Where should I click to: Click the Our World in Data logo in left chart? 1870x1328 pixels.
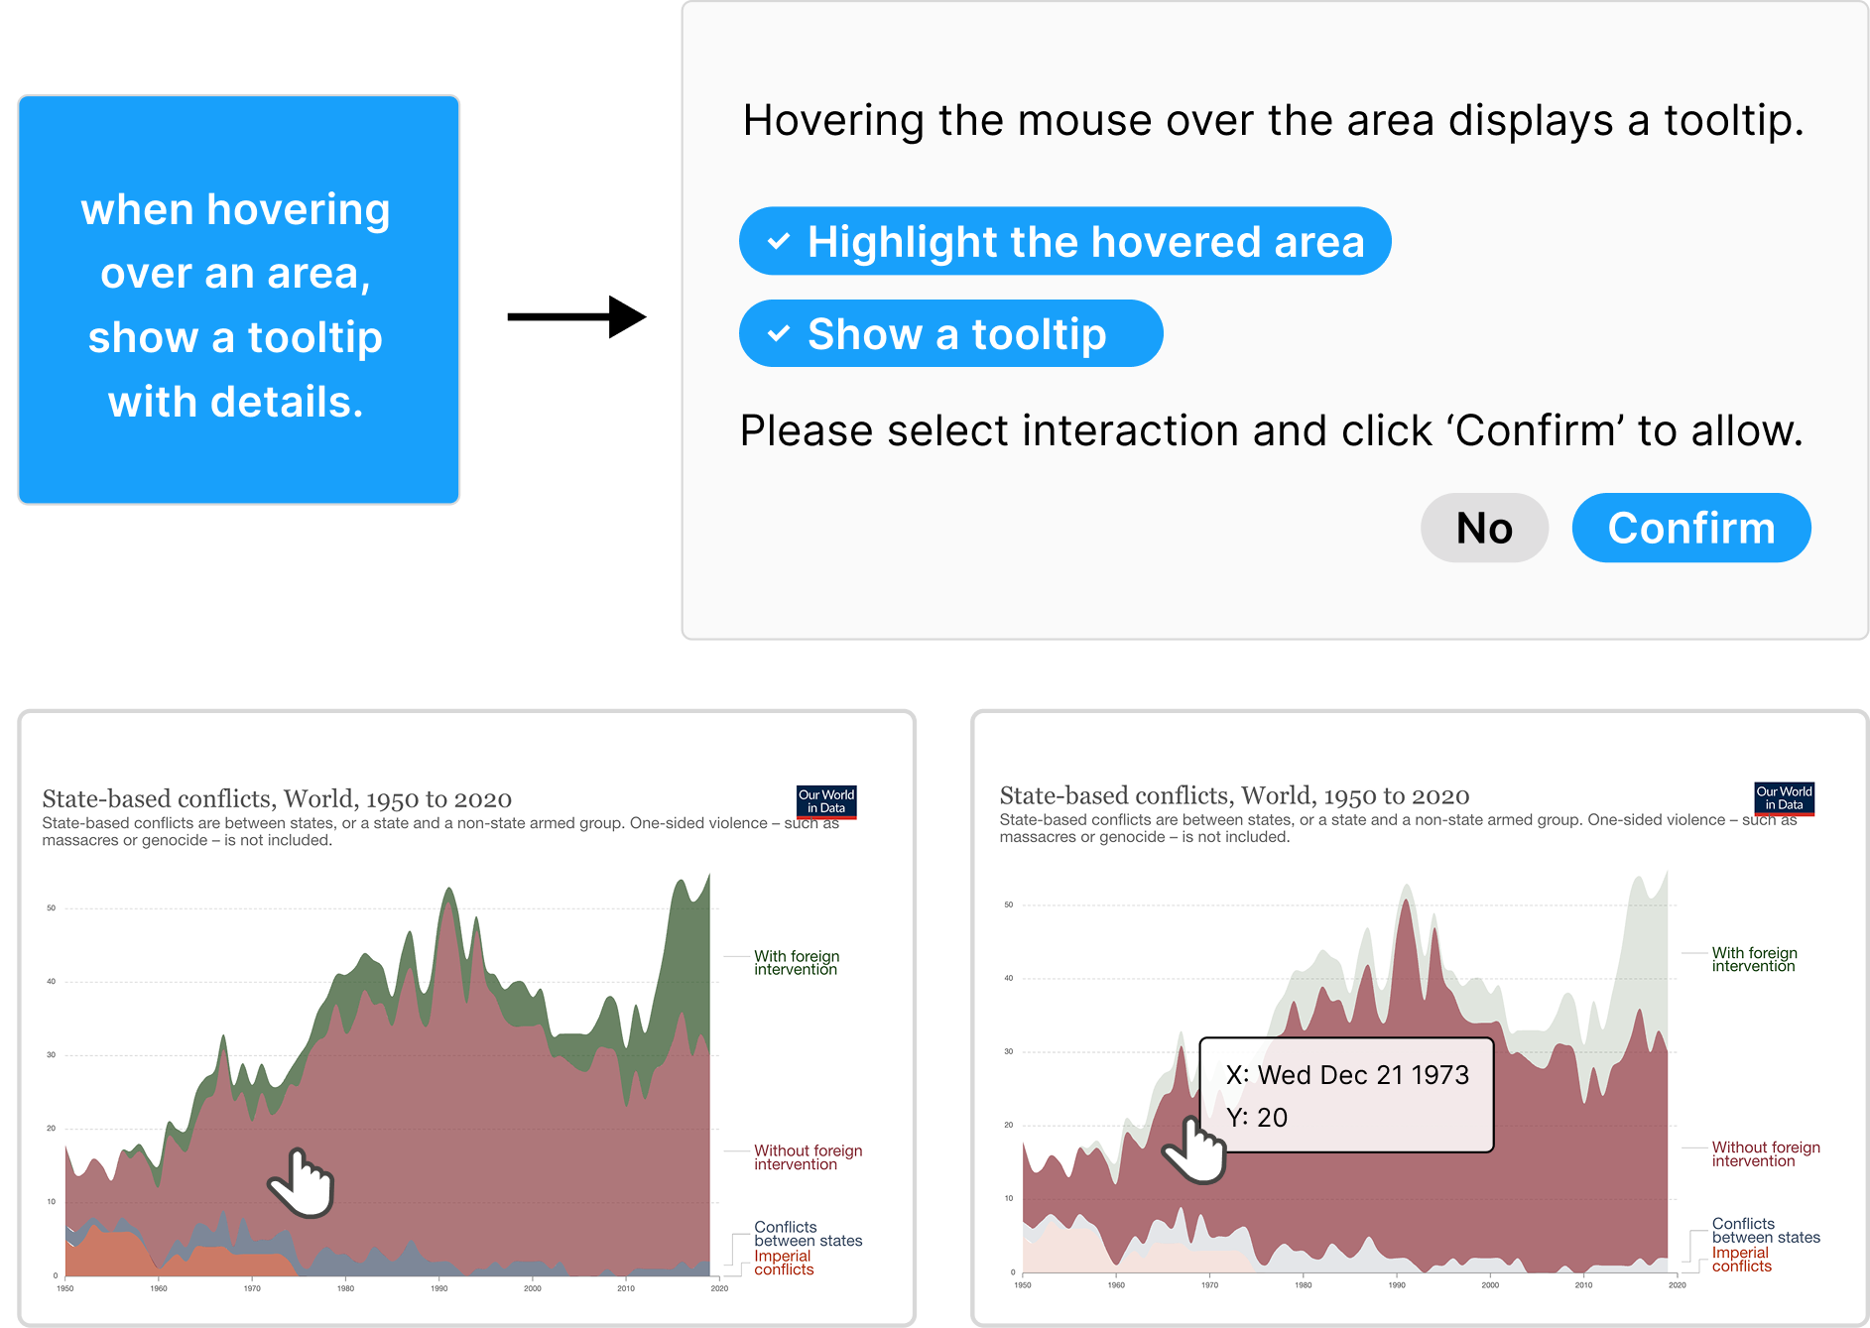(x=825, y=801)
